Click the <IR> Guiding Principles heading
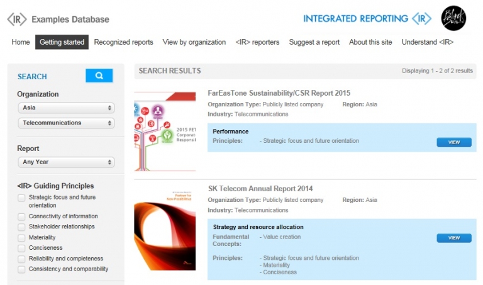Screen dimensions: 483x285 tap(55, 186)
